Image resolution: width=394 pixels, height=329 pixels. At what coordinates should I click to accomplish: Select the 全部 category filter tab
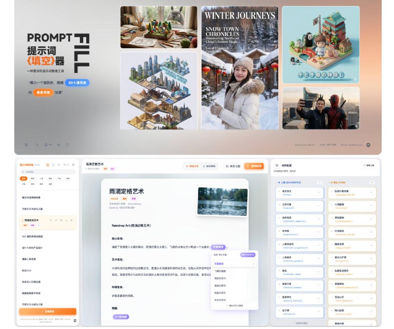pyautogui.click(x=23, y=178)
